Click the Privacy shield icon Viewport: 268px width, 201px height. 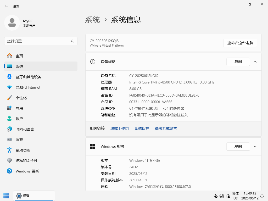click(9, 160)
